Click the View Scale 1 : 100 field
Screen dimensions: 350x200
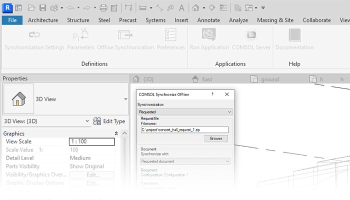point(91,141)
